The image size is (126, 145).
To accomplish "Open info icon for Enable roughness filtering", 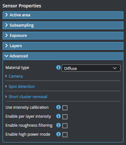I will tap(59, 125).
